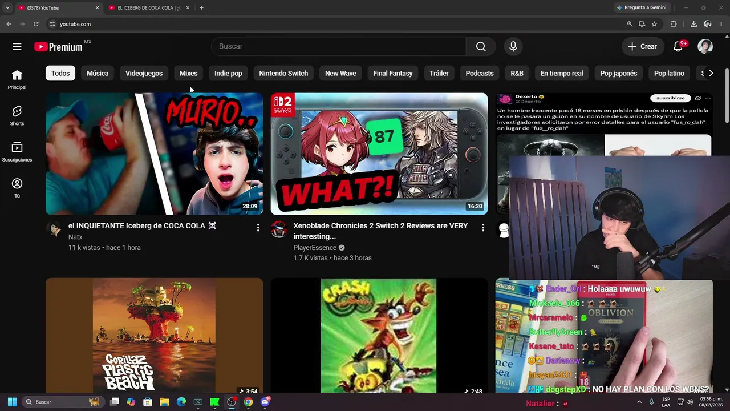This screenshot has height=411, width=730.
Task: Click the Windows taskbar Buscar search box
Action: (x=63, y=402)
